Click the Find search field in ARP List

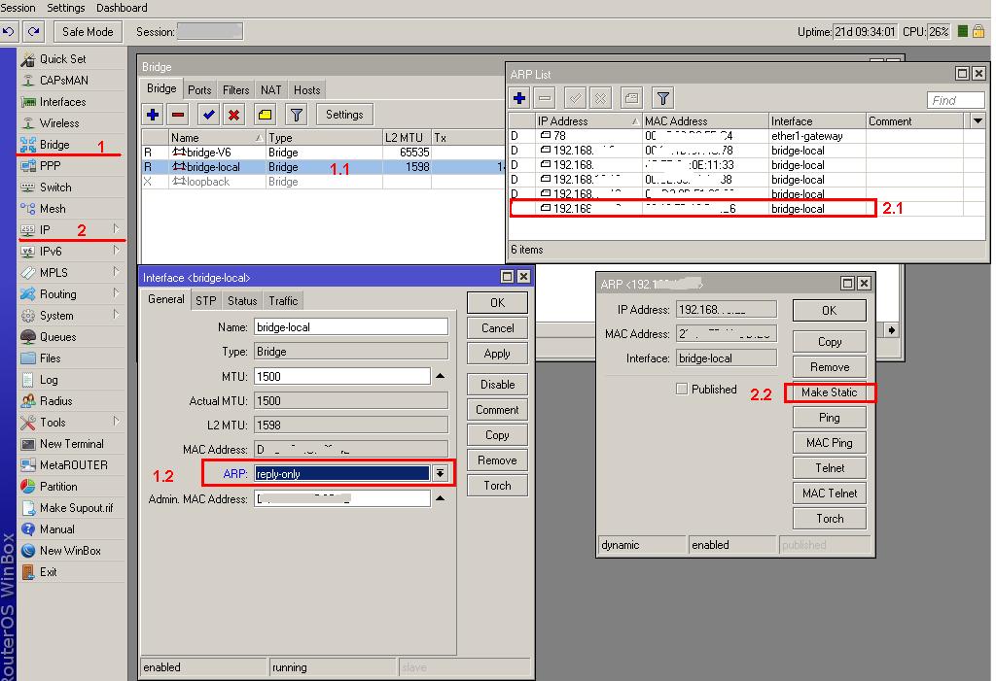[x=954, y=100]
